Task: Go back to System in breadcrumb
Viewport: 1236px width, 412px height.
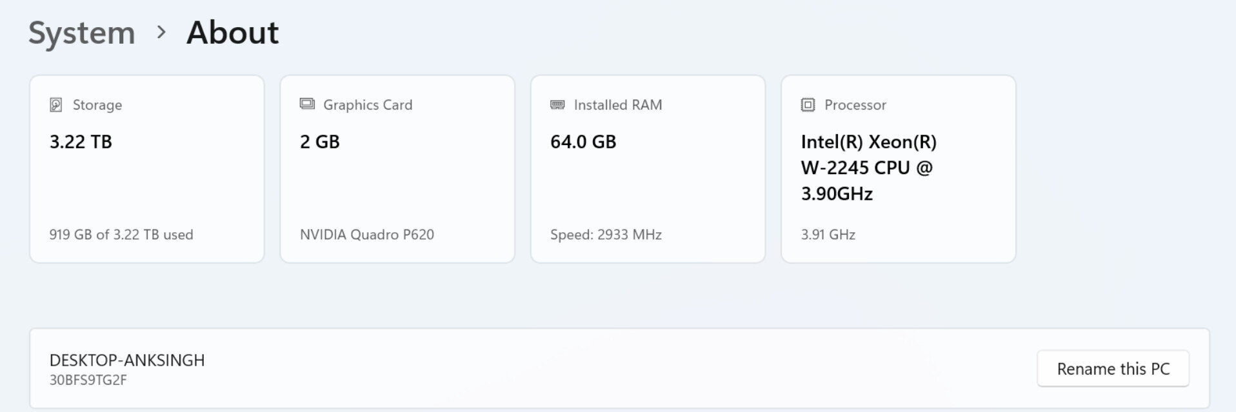Action: click(82, 33)
